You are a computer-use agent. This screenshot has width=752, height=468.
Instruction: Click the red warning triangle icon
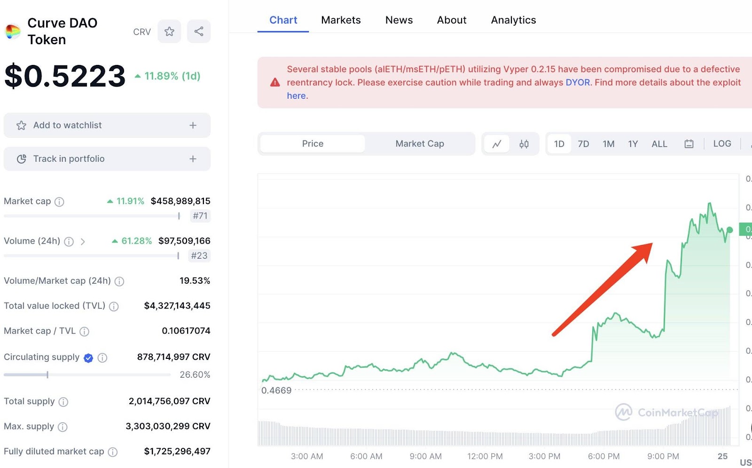point(275,83)
